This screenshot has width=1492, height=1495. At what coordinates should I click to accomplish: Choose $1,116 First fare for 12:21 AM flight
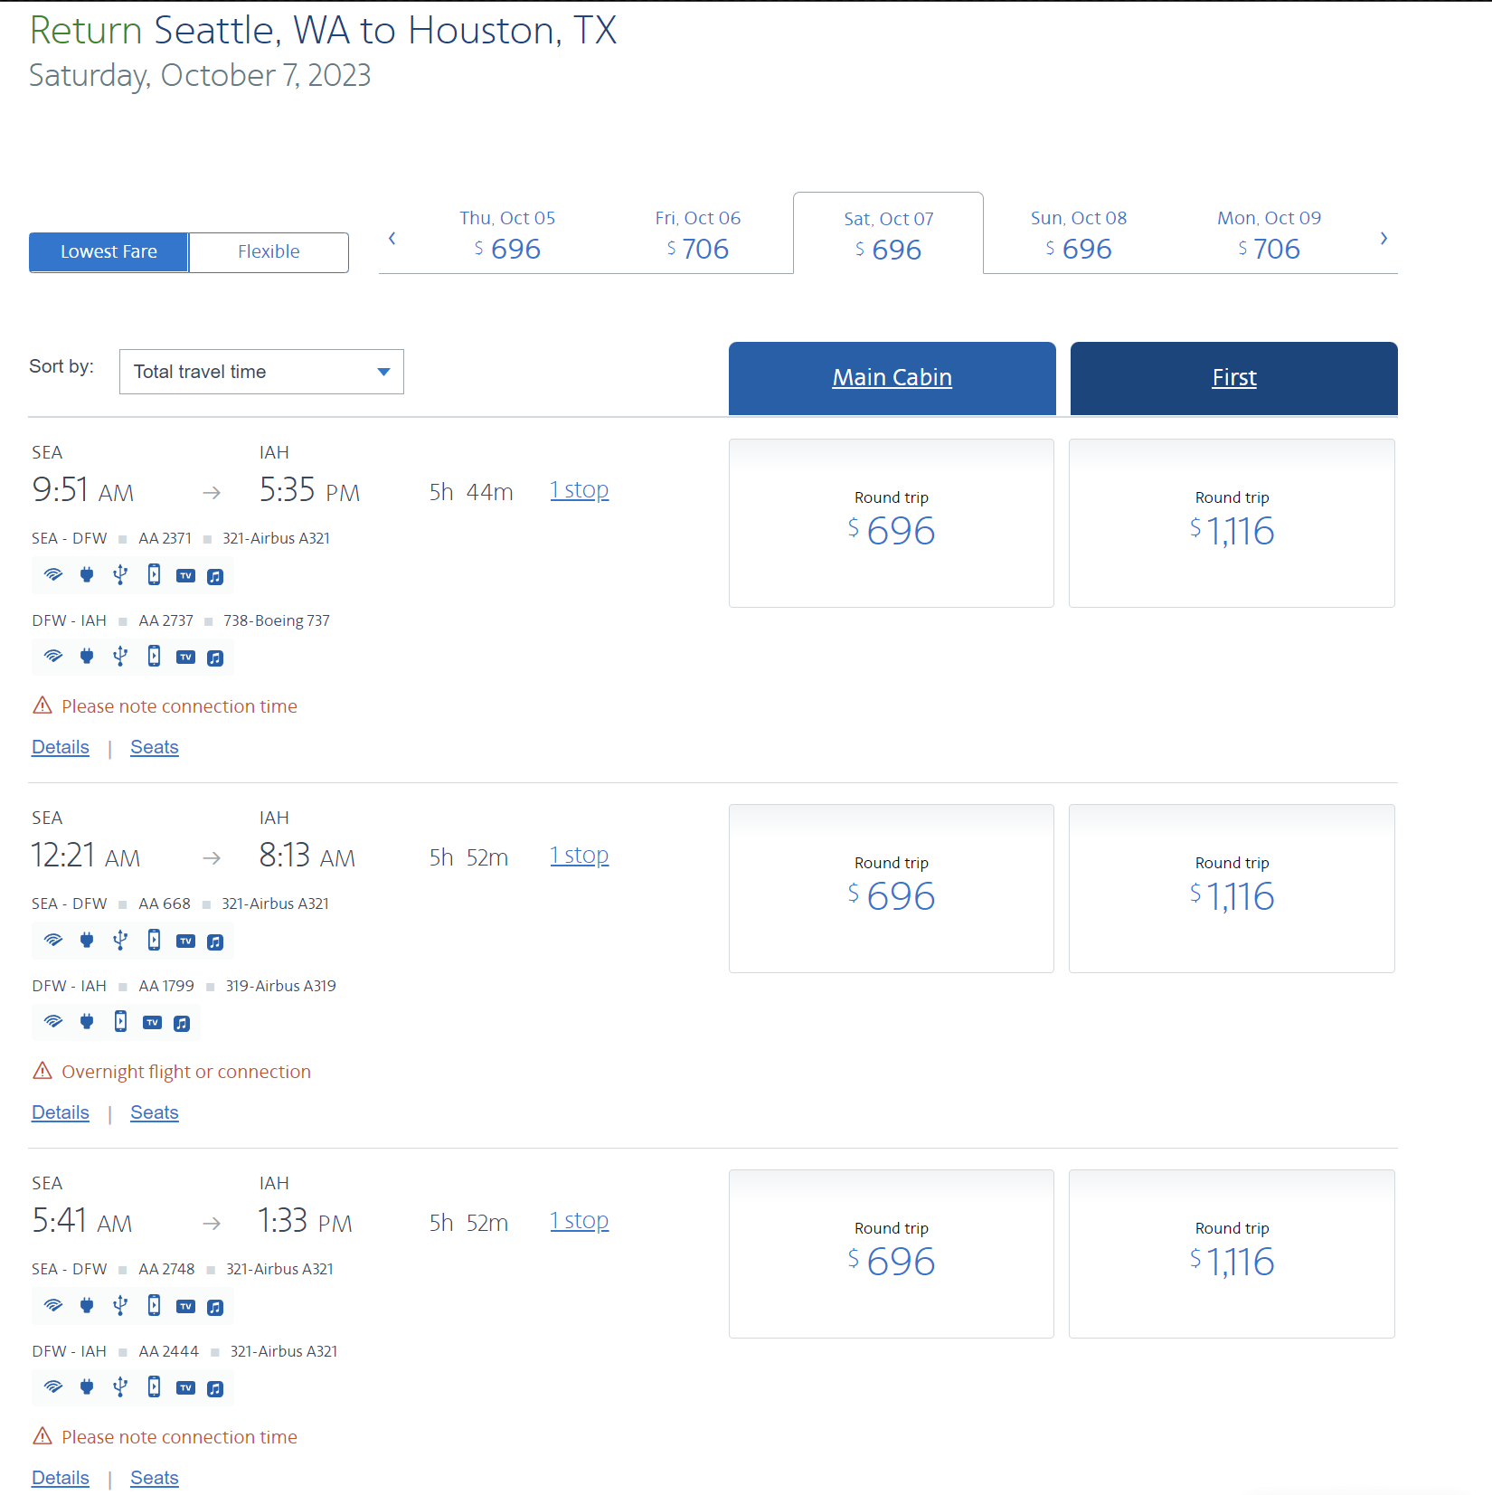[x=1232, y=888]
